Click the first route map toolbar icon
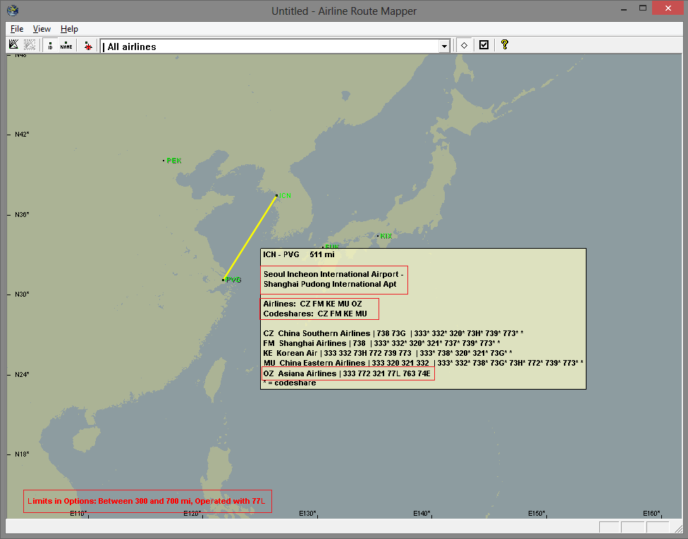 coord(13,44)
